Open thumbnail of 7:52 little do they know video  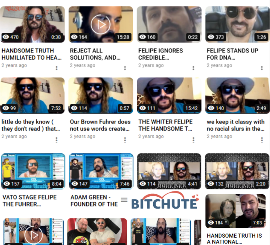coord(32,96)
